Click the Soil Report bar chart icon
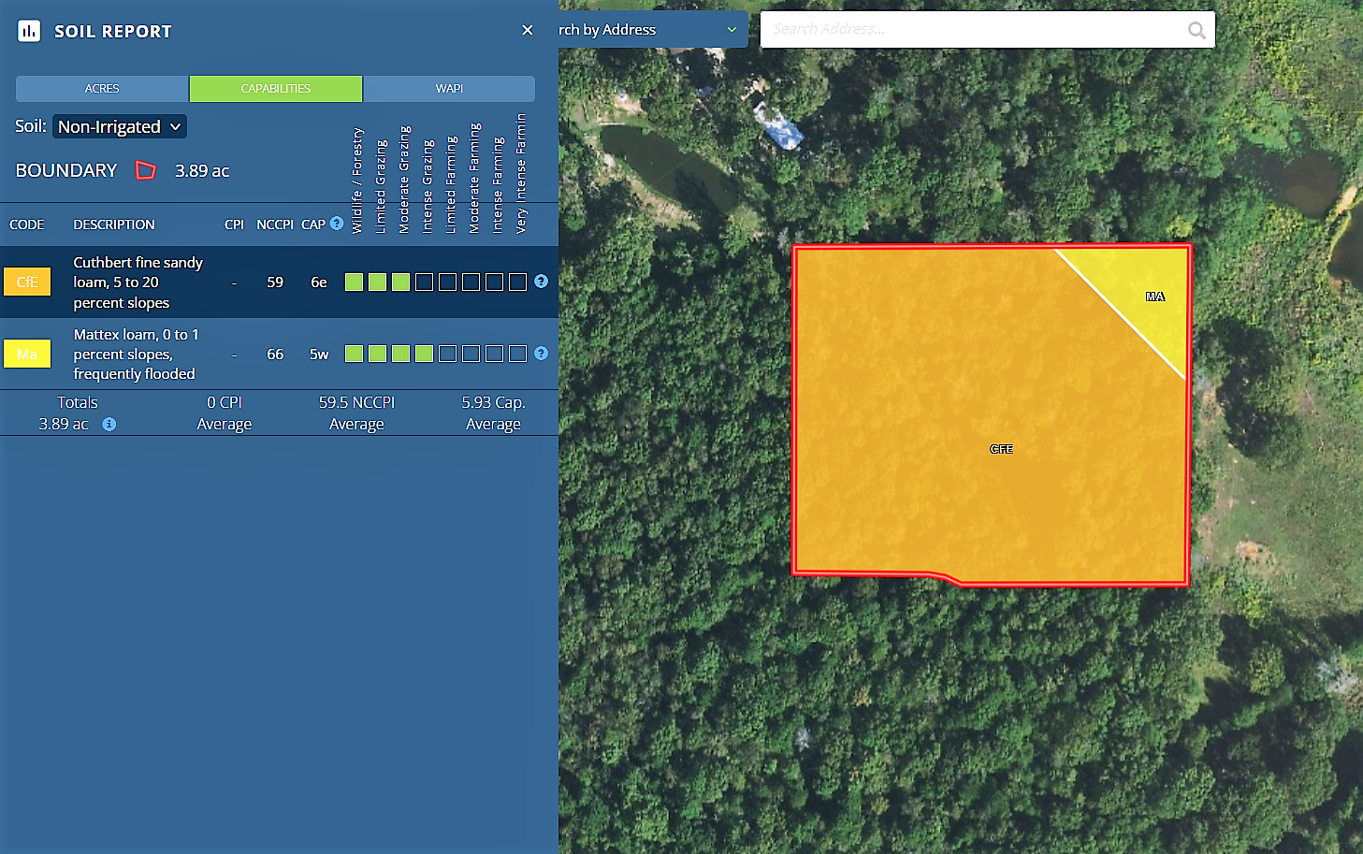Screen dimensions: 1363x854 click(29, 31)
